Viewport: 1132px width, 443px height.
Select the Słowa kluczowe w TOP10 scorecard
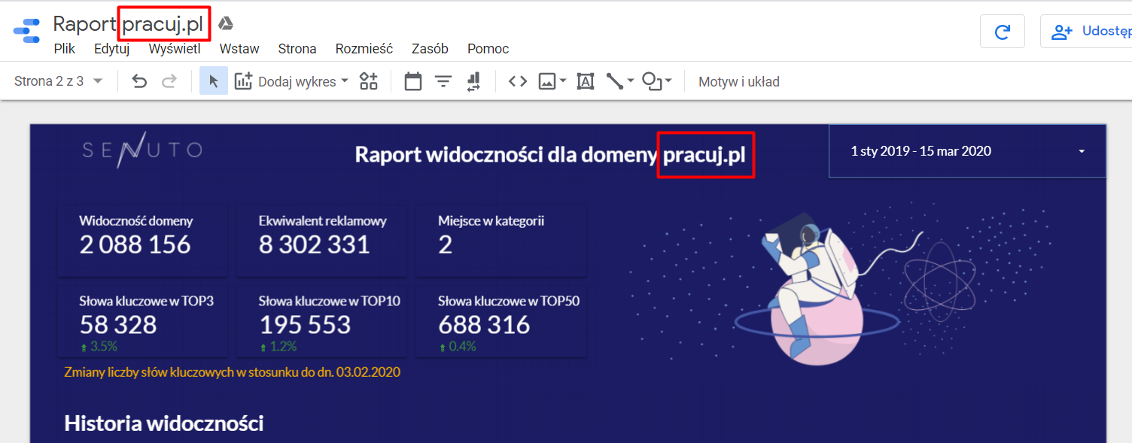tap(321, 321)
